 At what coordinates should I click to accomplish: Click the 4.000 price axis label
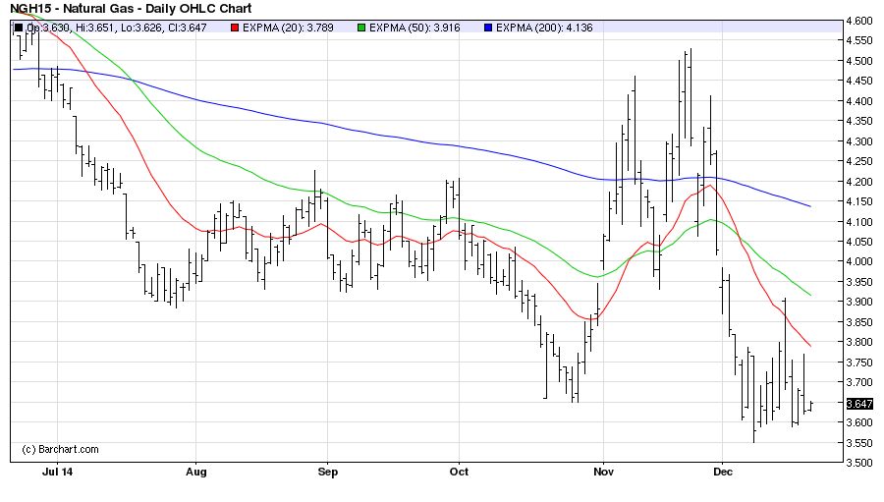point(858,261)
